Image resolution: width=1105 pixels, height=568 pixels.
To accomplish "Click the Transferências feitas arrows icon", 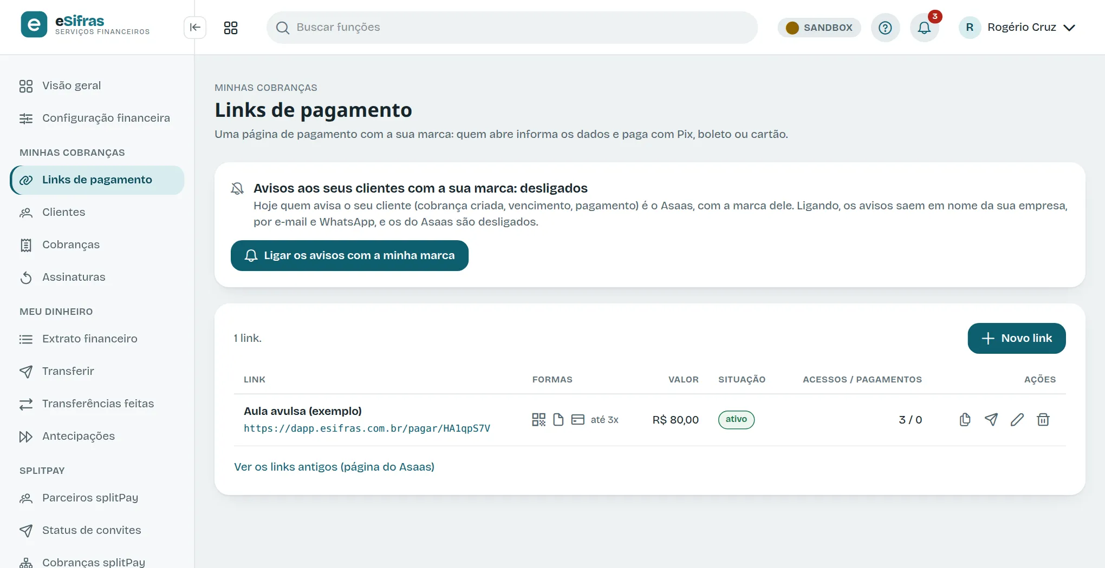I will 26,404.
